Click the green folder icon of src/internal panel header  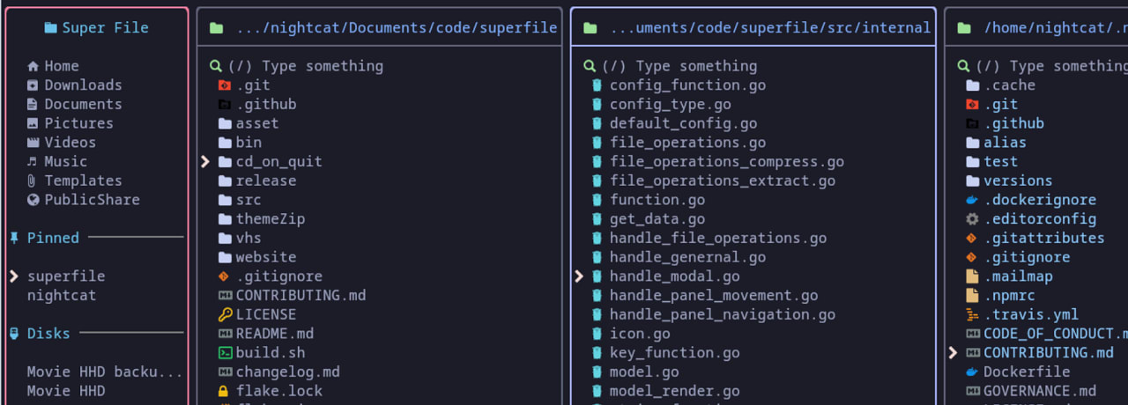pyautogui.click(x=590, y=28)
